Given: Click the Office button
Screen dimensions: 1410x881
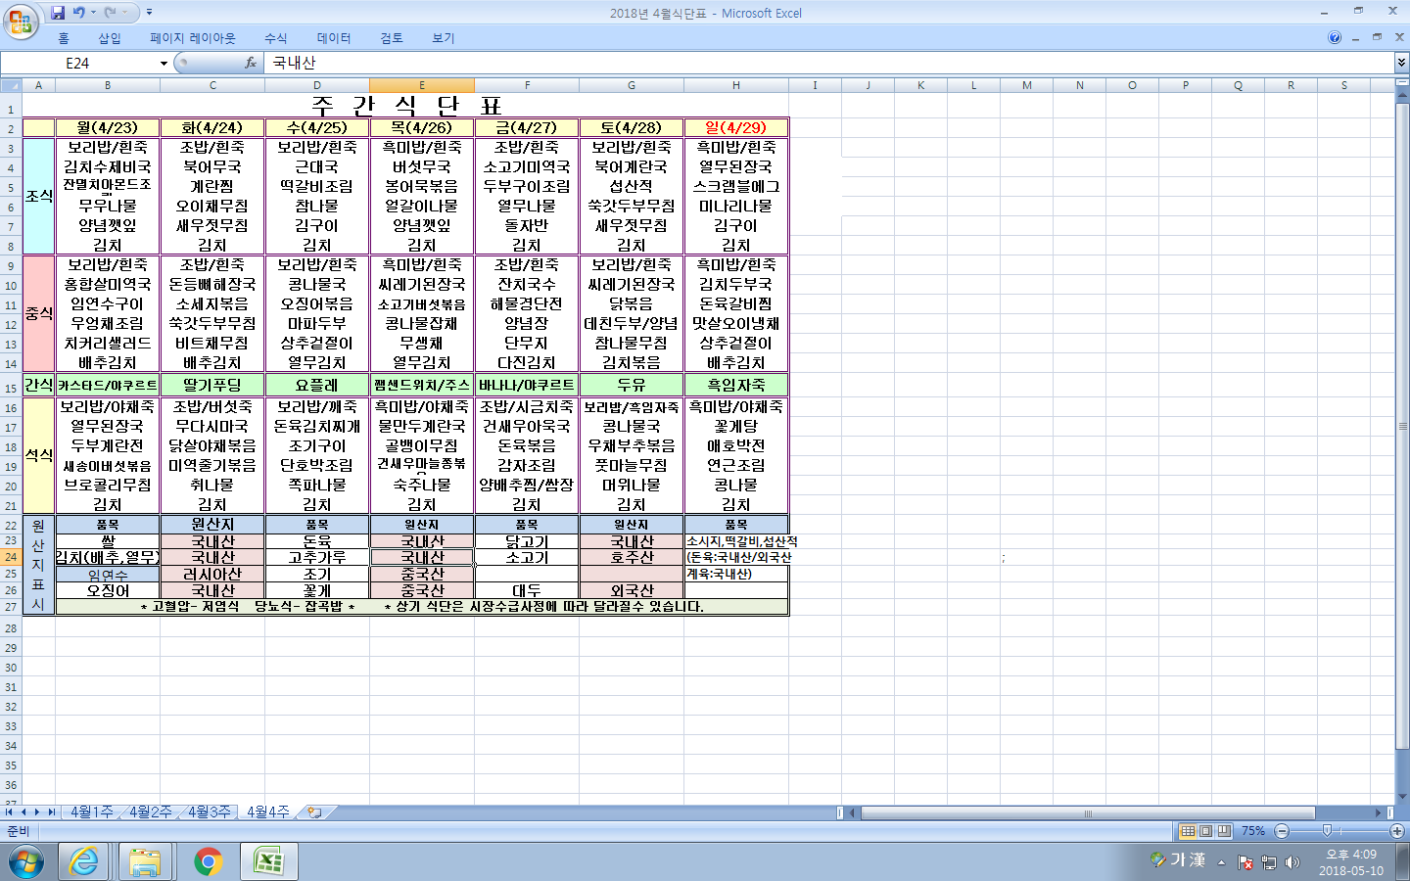Looking at the screenshot, I should tap(20, 21).
